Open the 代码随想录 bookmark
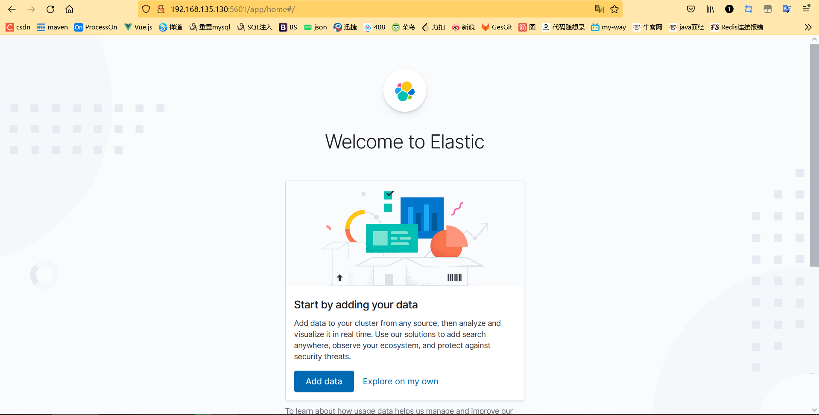819x415 pixels. click(563, 27)
